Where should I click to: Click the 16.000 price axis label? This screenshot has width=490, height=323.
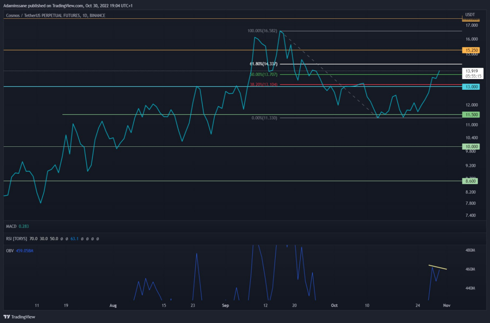472,39
